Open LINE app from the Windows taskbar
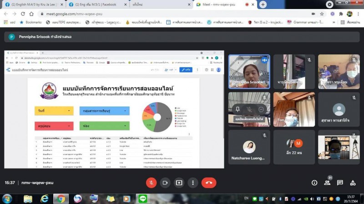This screenshot has height=204, width=364. coord(142,199)
